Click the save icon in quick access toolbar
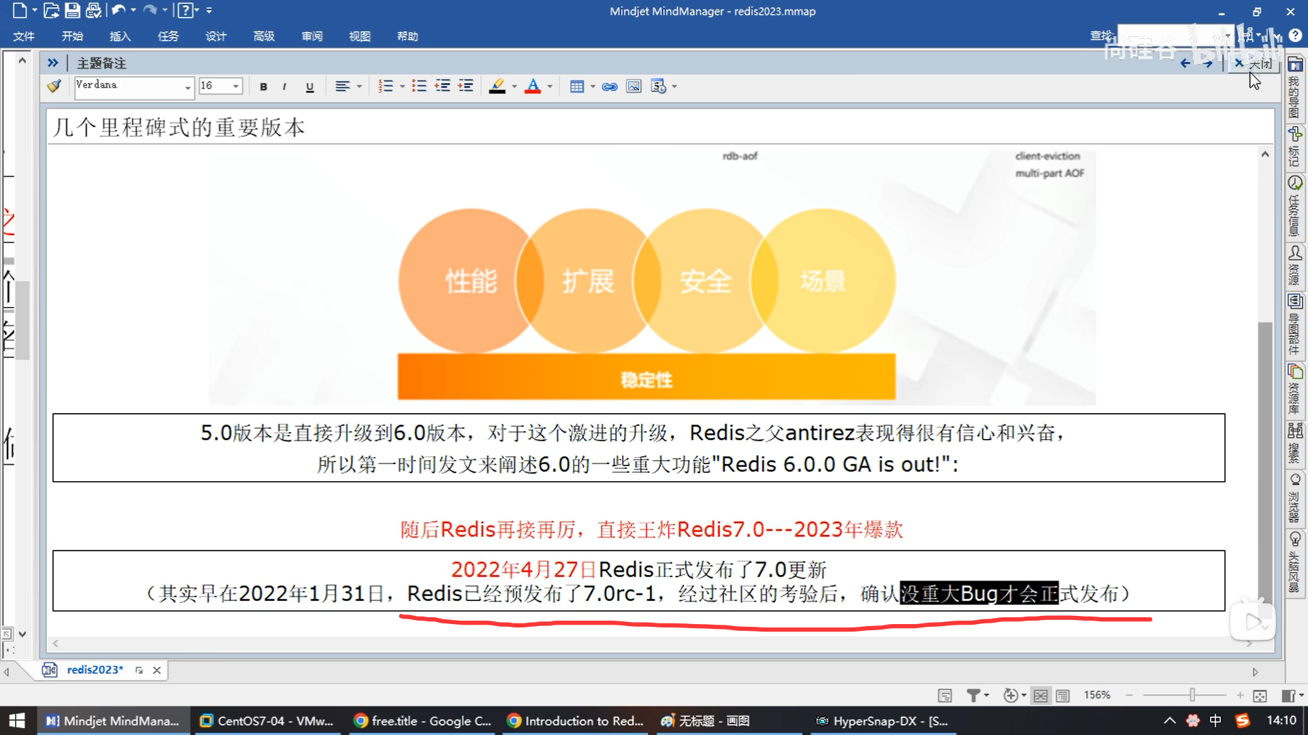Image resolution: width=1308 pixels, height=735 pixels. [72, 11]
